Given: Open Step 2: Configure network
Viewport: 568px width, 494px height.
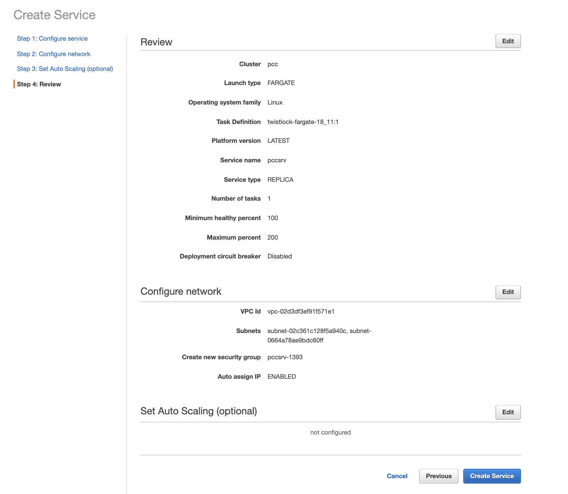Looking at the screenshot, I should coord(53,54).
